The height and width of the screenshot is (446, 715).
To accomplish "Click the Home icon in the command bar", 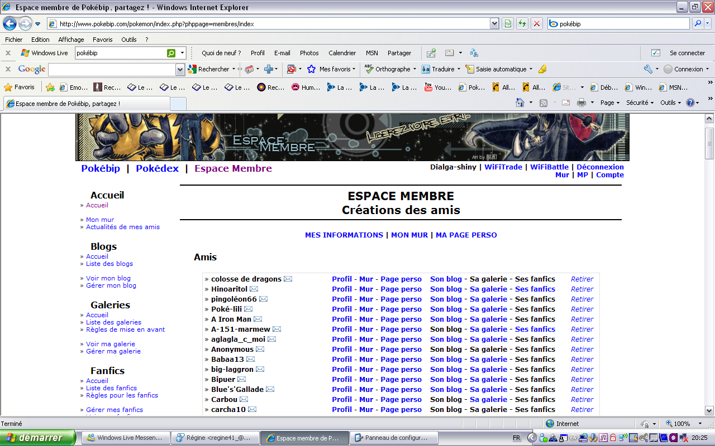I will pos(520,103).
